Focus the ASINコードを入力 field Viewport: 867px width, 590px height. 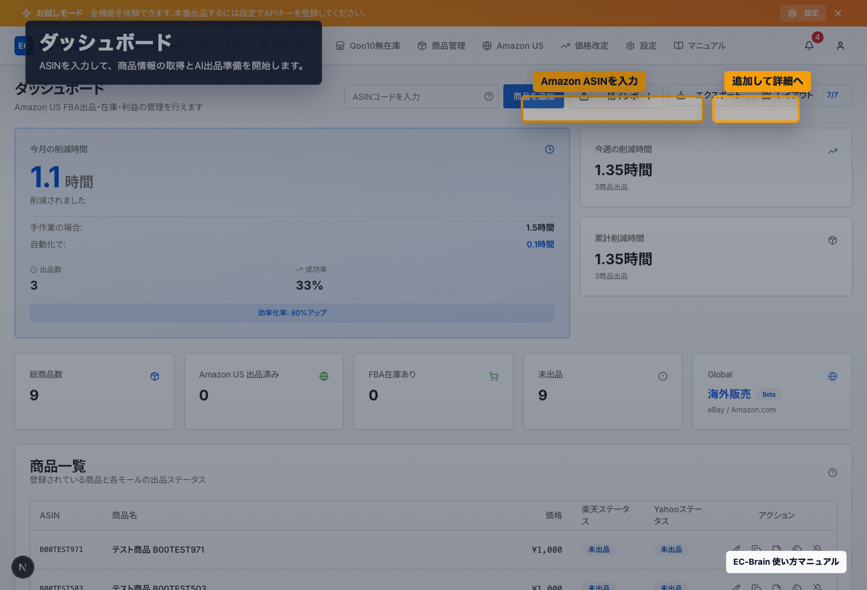[421, 96]
